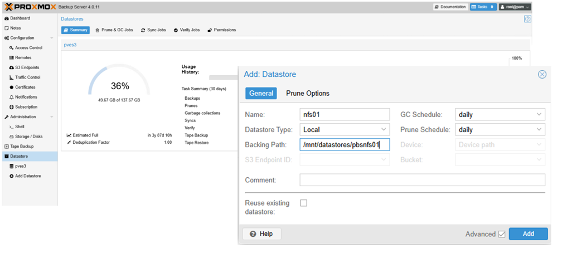Open the Shell console

pyautogui.click(x=20, y=126)
